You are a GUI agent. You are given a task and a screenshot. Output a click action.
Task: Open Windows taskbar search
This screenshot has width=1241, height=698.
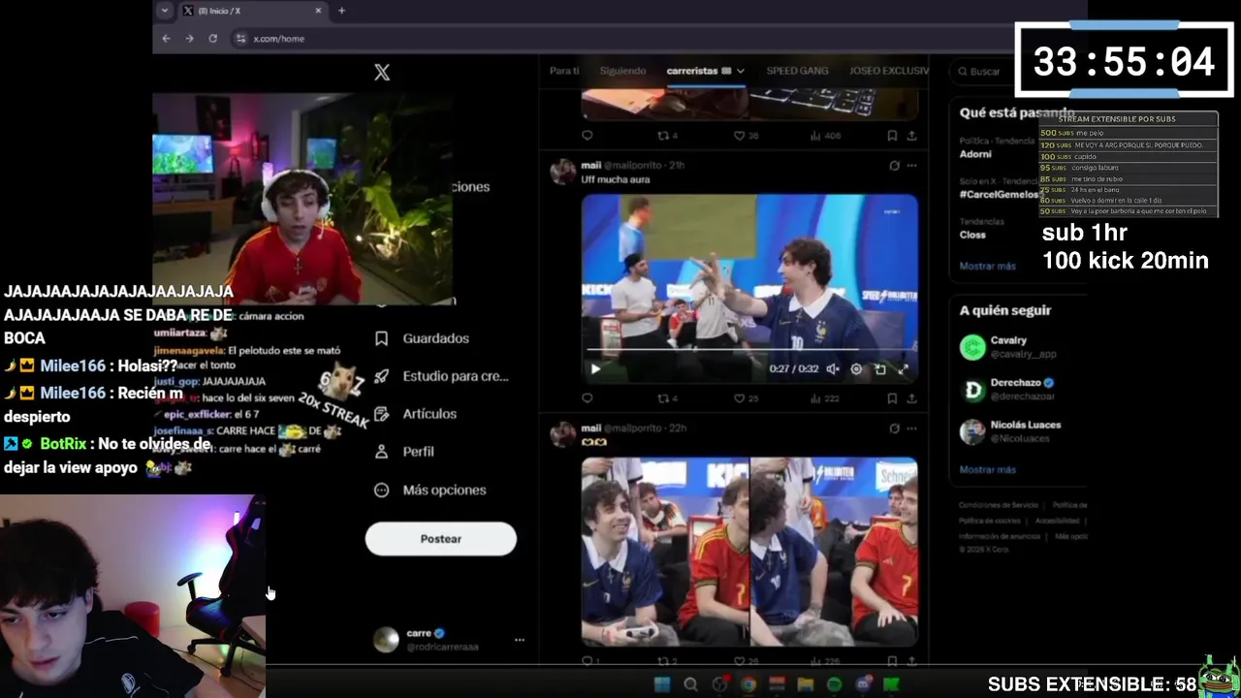[x=690, y=684]
